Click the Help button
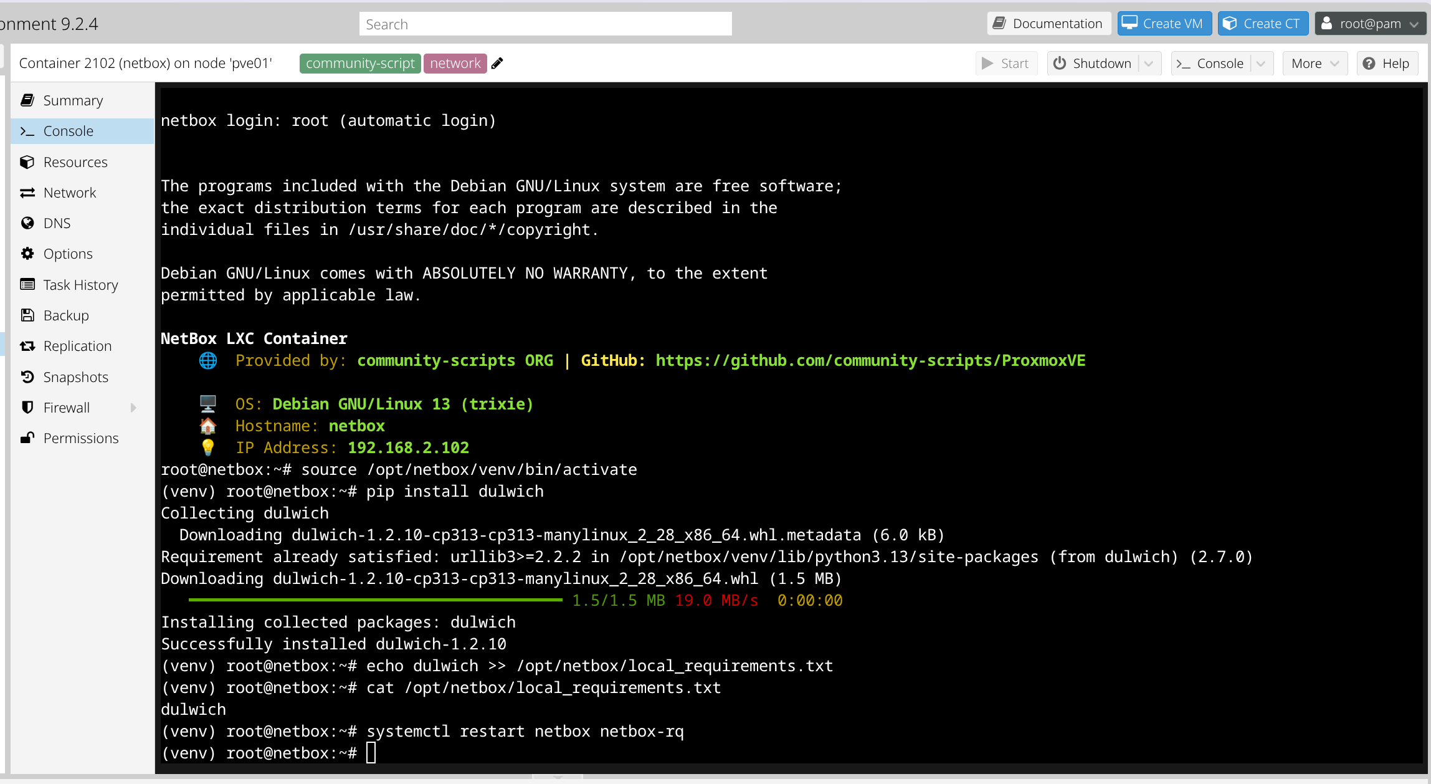 (1387, 64)
